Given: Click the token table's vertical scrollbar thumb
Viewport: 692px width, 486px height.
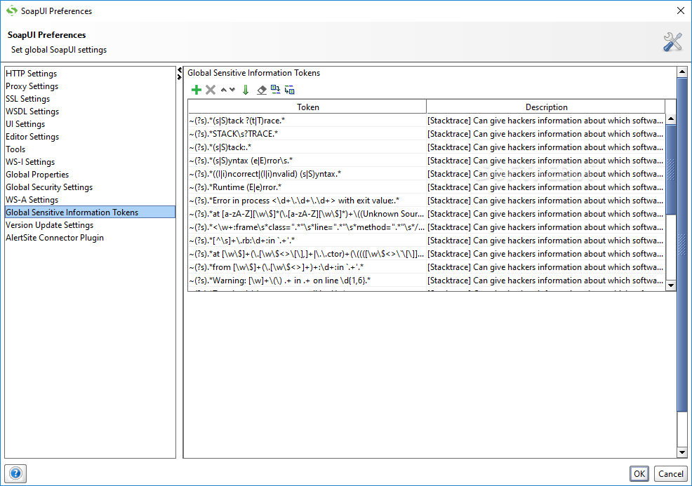Looking at the screenshot, I should point(671,169).
